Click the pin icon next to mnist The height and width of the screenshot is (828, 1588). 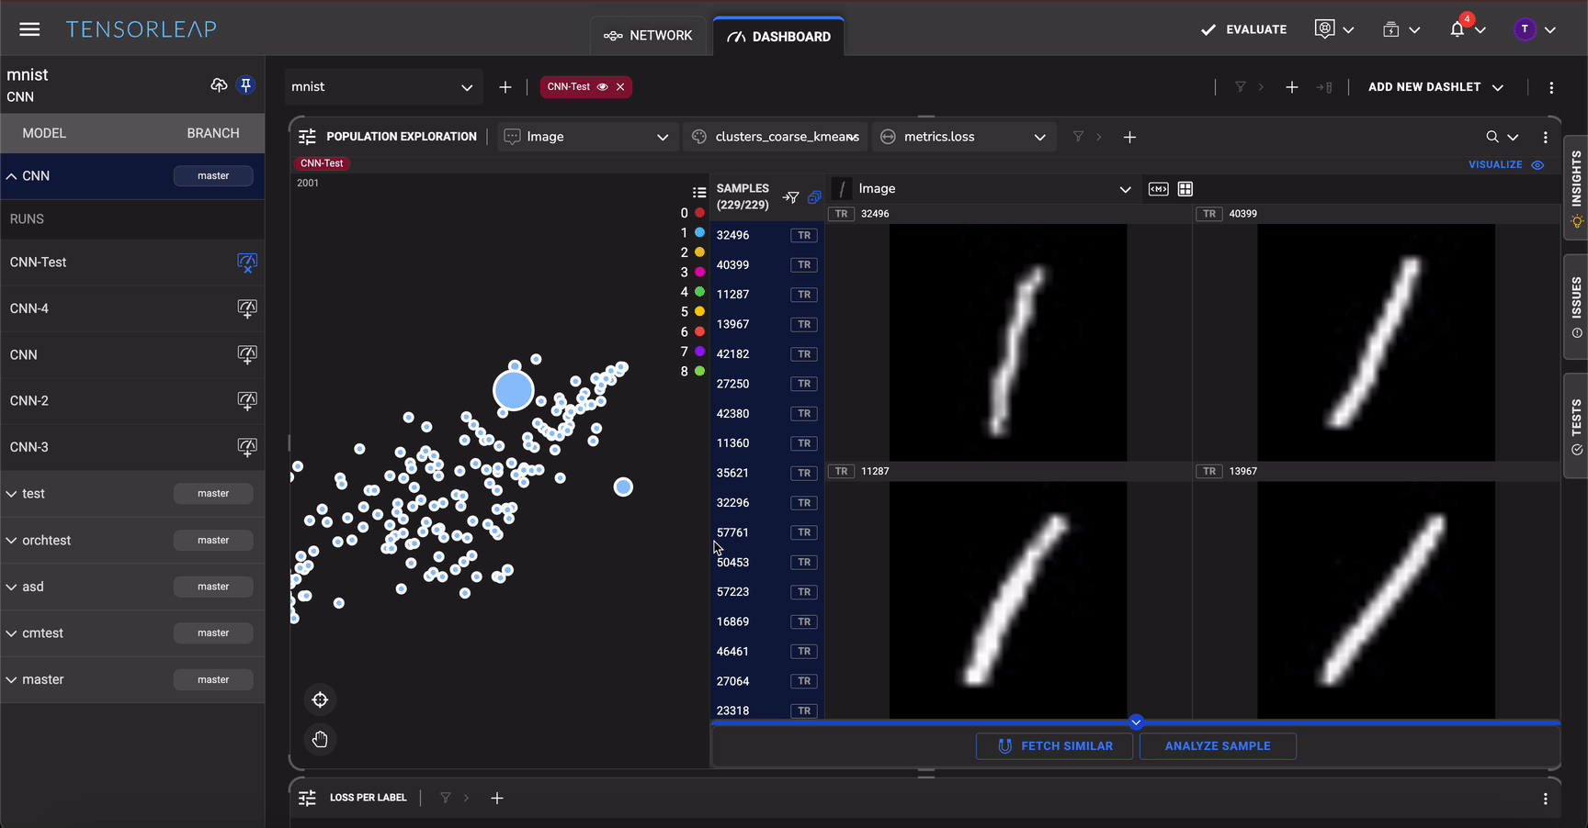pyautogui.click(x=245, y=85)
